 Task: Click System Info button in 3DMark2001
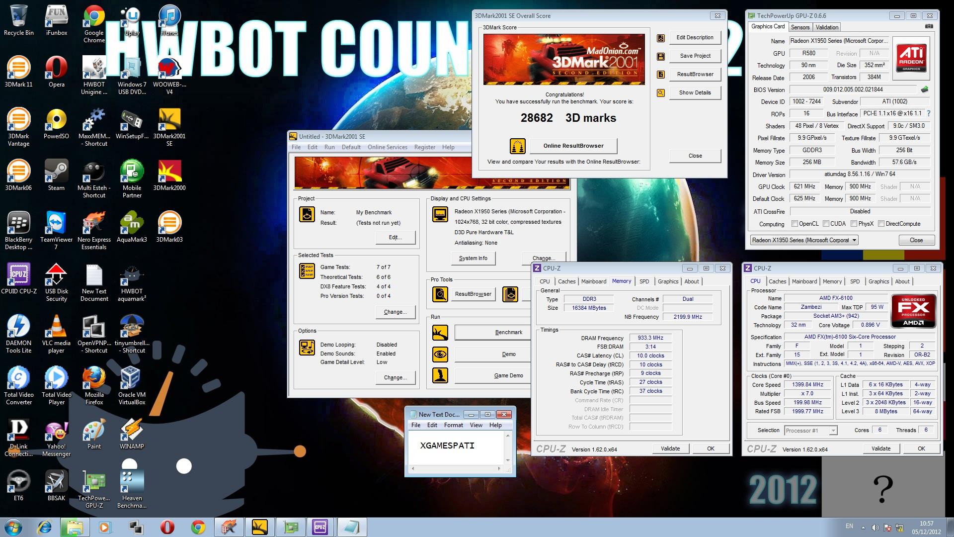click(473, 259)
